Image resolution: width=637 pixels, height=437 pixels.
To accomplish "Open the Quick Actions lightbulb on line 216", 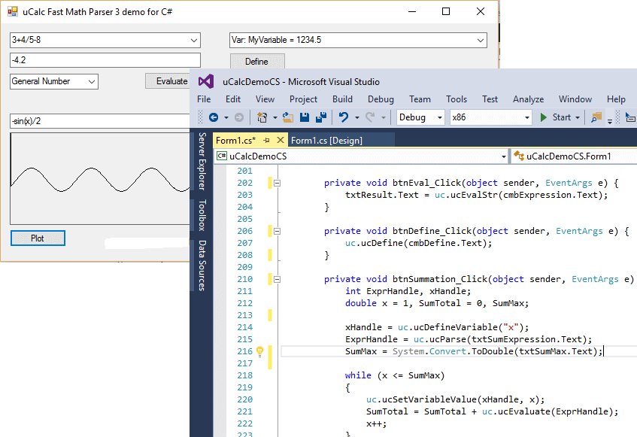I will (259, 351).
